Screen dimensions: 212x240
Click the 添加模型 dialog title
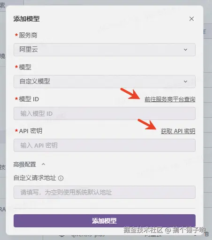(26, 19)
